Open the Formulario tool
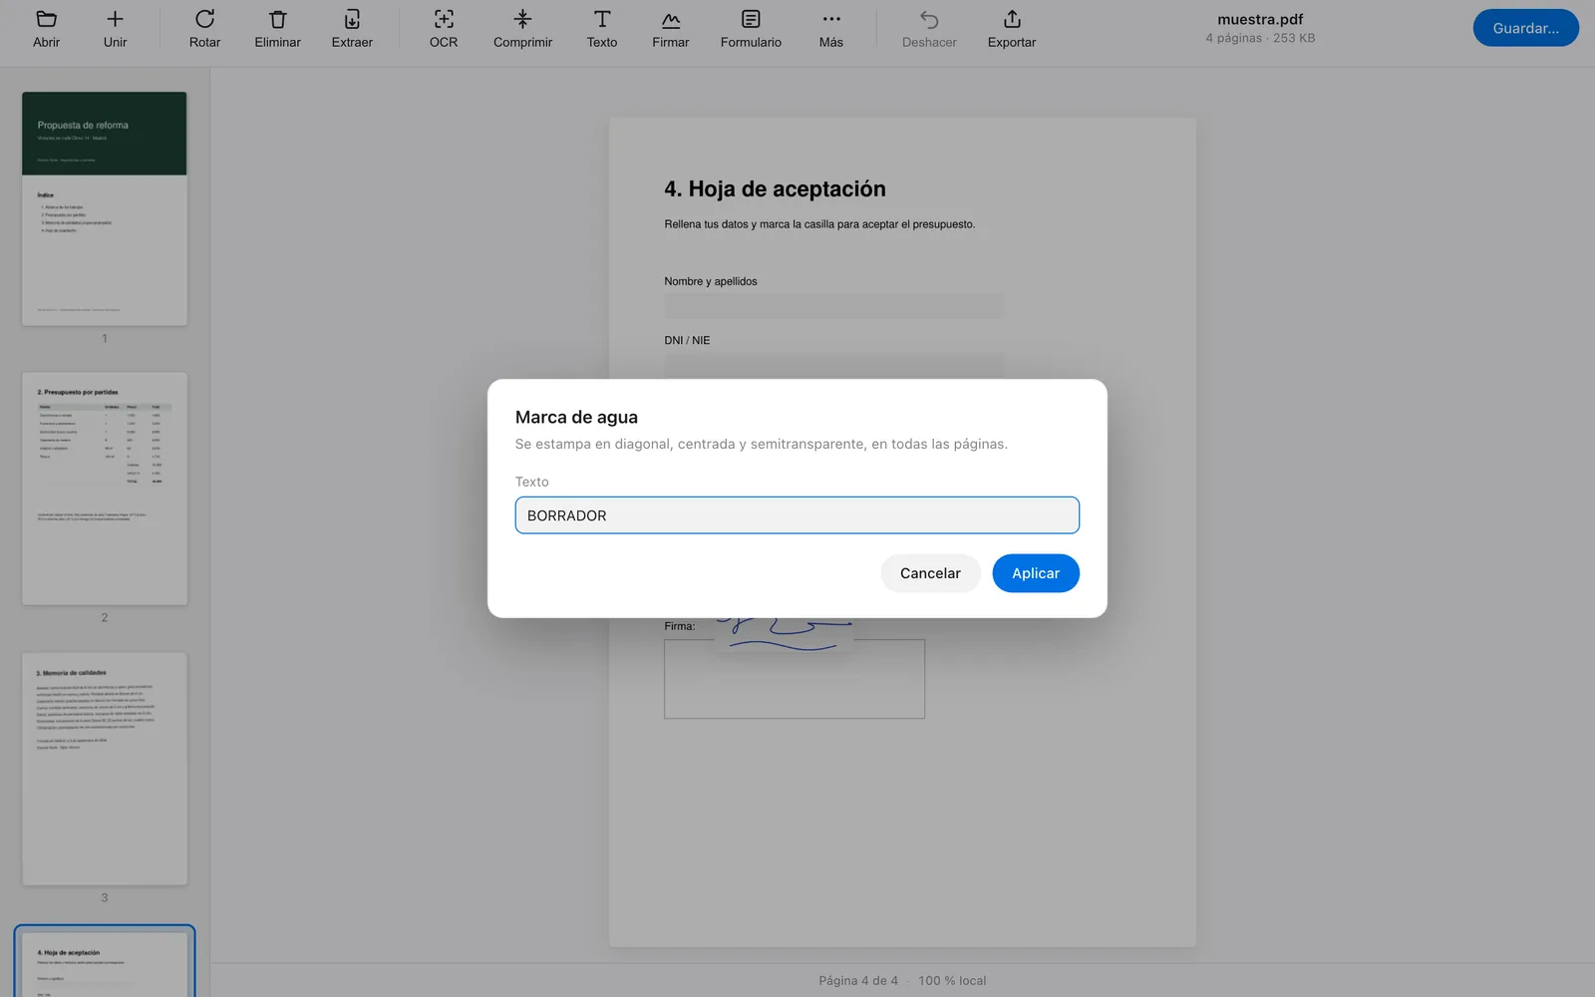 [x=751, y=29]
